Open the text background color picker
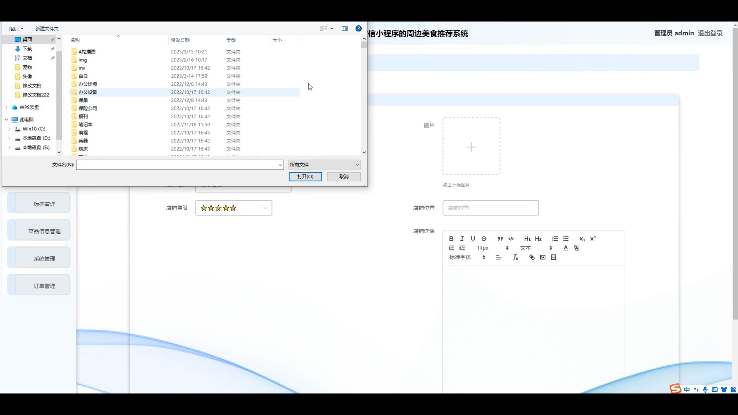 pyautogui.click(x=577, y=248)
